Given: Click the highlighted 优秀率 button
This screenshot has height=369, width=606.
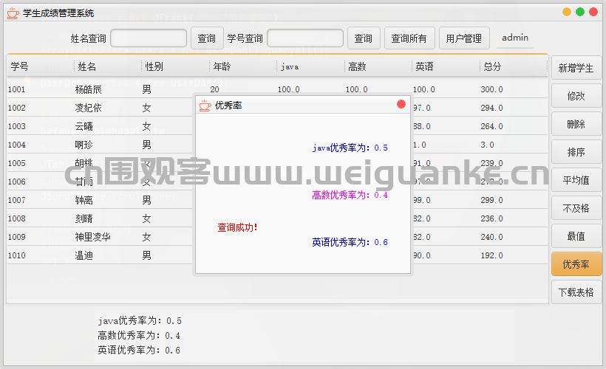Looking at the screenshot, I should coord(576,264).
